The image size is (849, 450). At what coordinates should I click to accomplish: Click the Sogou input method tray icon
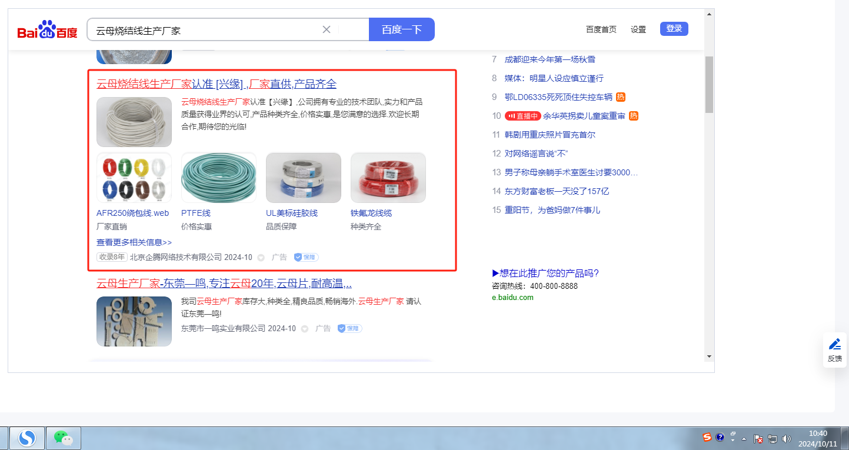coord(707,437)
